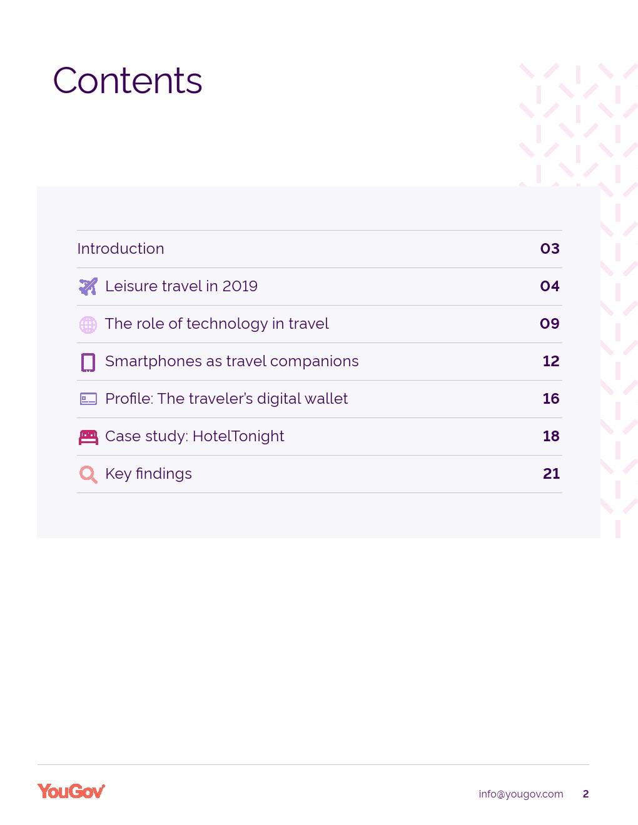Go to Key findings section
The width and height of the screenshot is (638, 825).
(148, 474)
